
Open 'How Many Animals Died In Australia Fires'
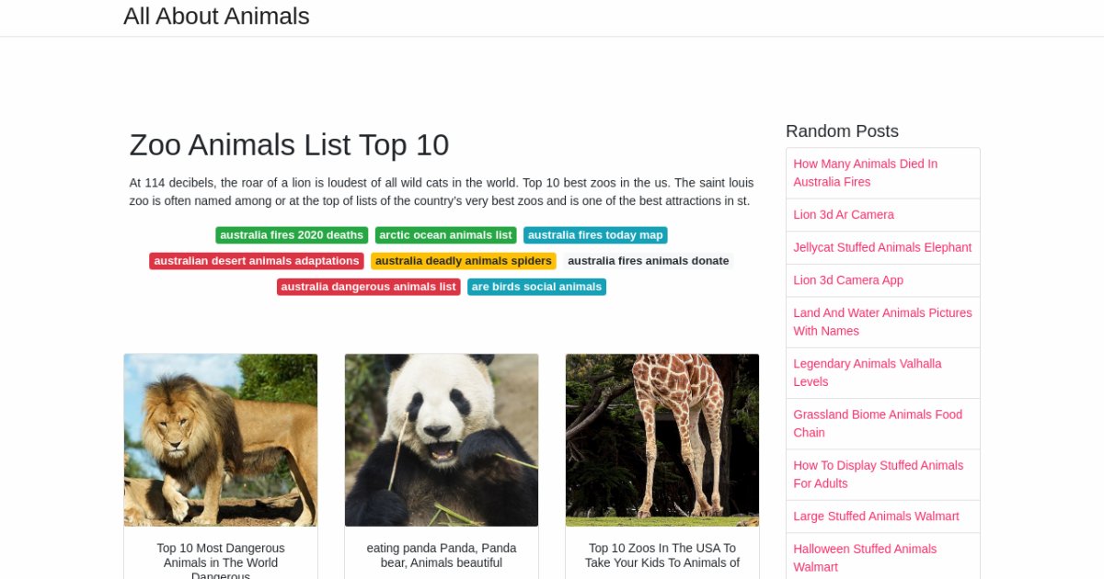tap(865, 173)
